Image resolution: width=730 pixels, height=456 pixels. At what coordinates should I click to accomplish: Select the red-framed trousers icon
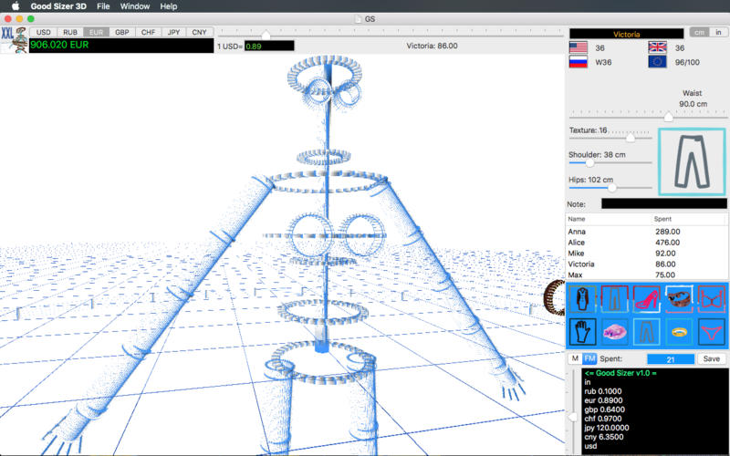(614, 298)
